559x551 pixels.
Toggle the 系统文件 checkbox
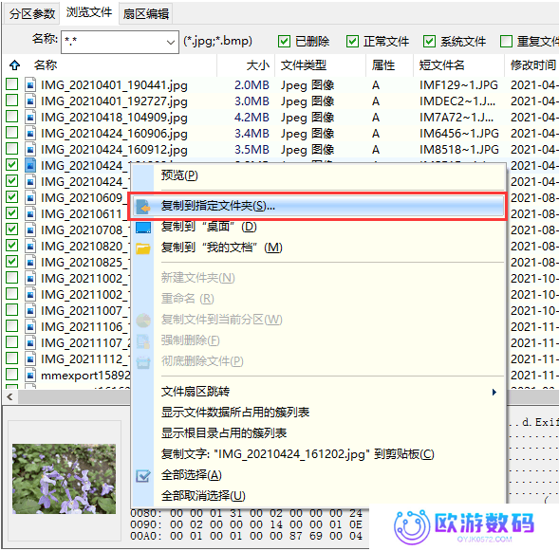click(x=429, y=42)
